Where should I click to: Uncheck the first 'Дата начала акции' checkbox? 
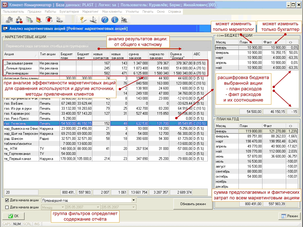tap(7, 200)
